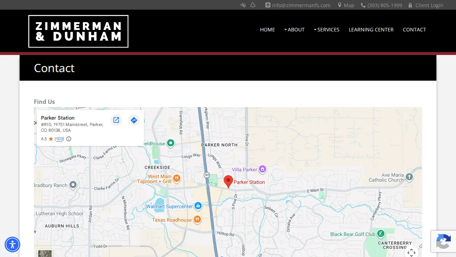The image size is (456, 257).
Task: Open larger map view icon
Action: point(116,120)
